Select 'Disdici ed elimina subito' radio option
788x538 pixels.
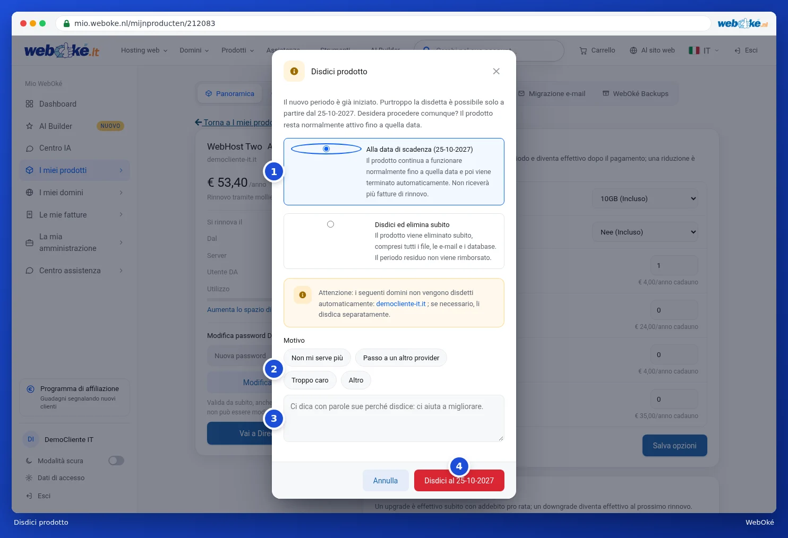click(x=330, y=224)
